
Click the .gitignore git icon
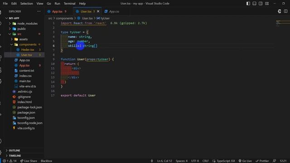click(14, 96)
